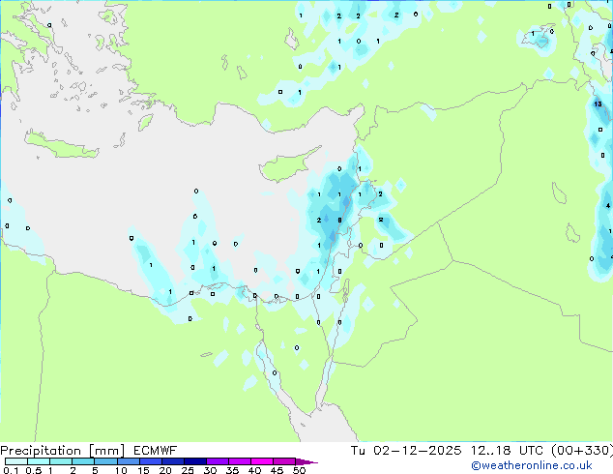Click the legend swatch between 45 and 50
Viewport: 613px width, 474px height.
[284, 461]
